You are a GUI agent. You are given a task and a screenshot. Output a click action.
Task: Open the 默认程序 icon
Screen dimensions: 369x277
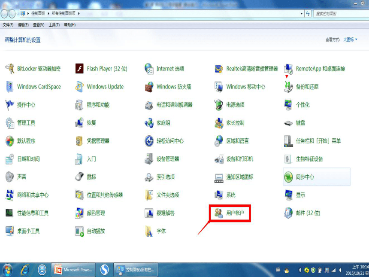click(x=10, y=141)
